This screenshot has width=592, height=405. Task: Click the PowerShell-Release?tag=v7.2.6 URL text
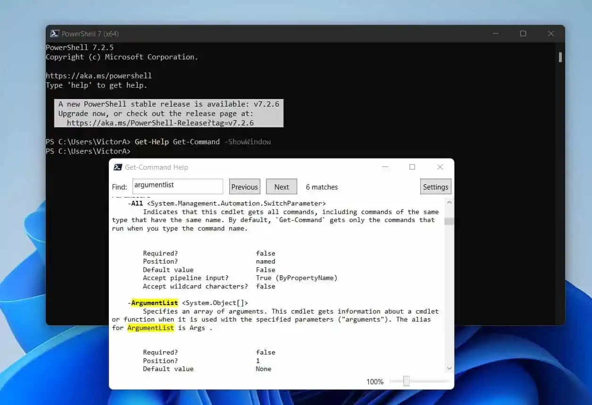[x=160, y=123]
